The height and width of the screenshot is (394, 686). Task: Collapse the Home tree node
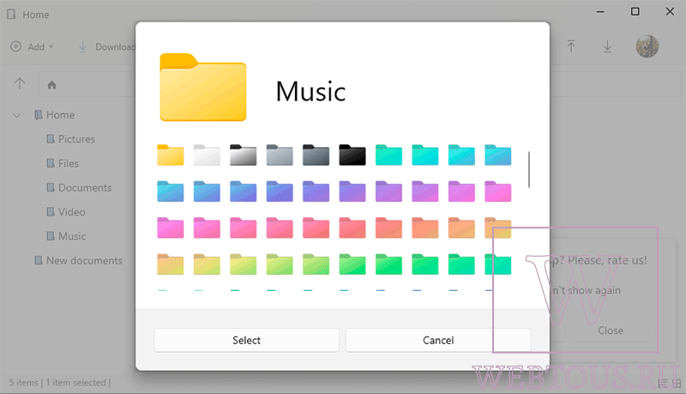pyautogui.click(x=16, y=116)
